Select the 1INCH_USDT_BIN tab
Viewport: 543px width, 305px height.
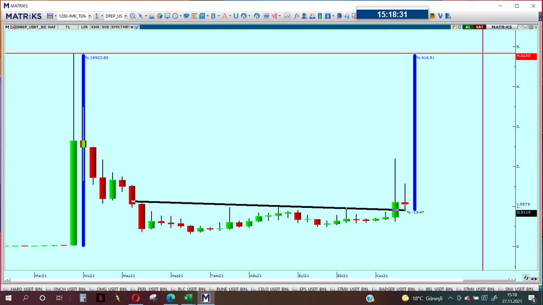[x=66, y=289]
